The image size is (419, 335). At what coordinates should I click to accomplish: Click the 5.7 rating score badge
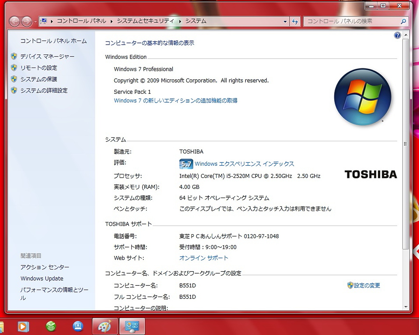tap(186, 164)
